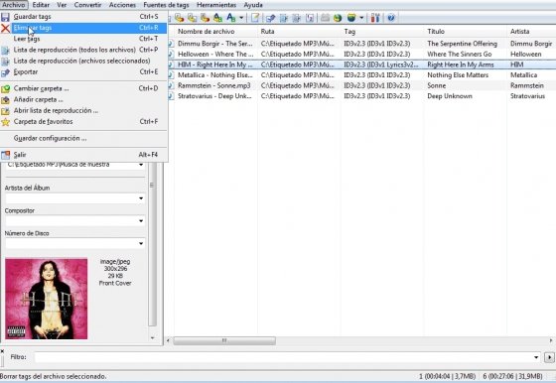Expand the Compositor dropdown

141,220
